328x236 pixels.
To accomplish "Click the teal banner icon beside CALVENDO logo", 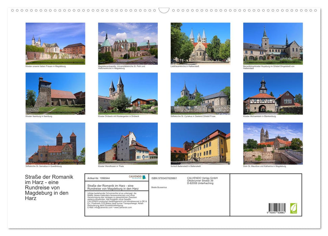I will [145, 177].
